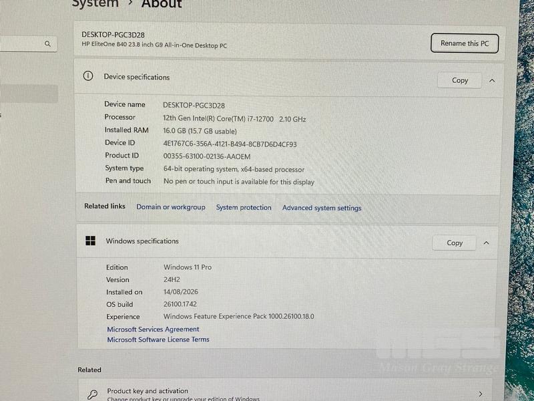Click the highlighted sidebar item
Image resolution: width=534 pixels, height=401 pixels.
(x=29, y=94)
